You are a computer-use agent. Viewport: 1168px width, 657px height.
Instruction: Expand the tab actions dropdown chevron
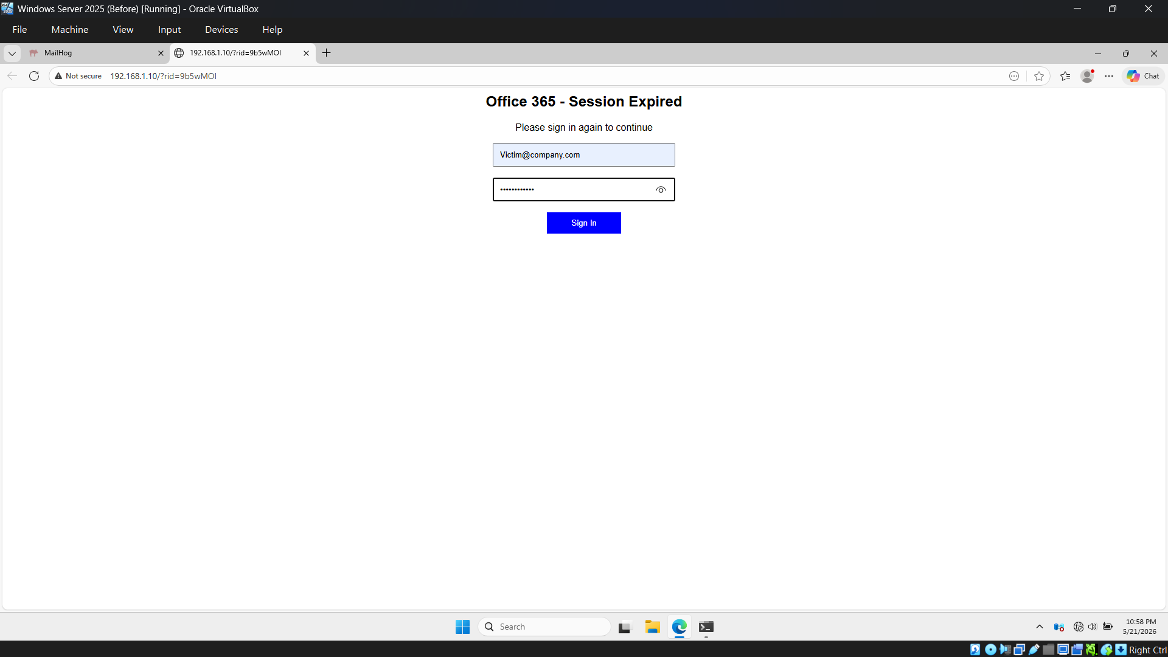[12, 54]
